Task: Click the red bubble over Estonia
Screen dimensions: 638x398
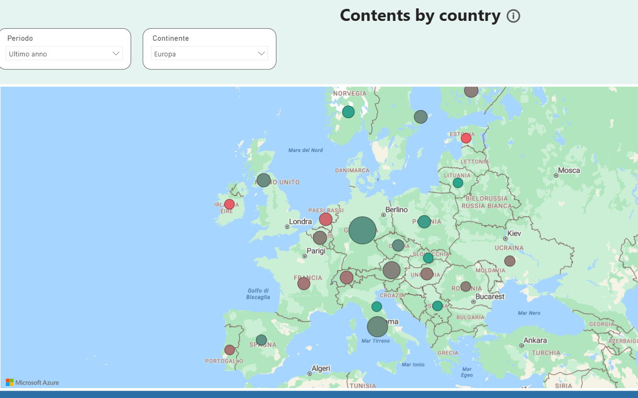Action: tap(466, 138)
